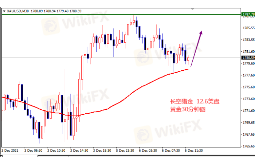Click the 1773.60 price scale label
Screen dimensions: 255x164
(248, 99)
